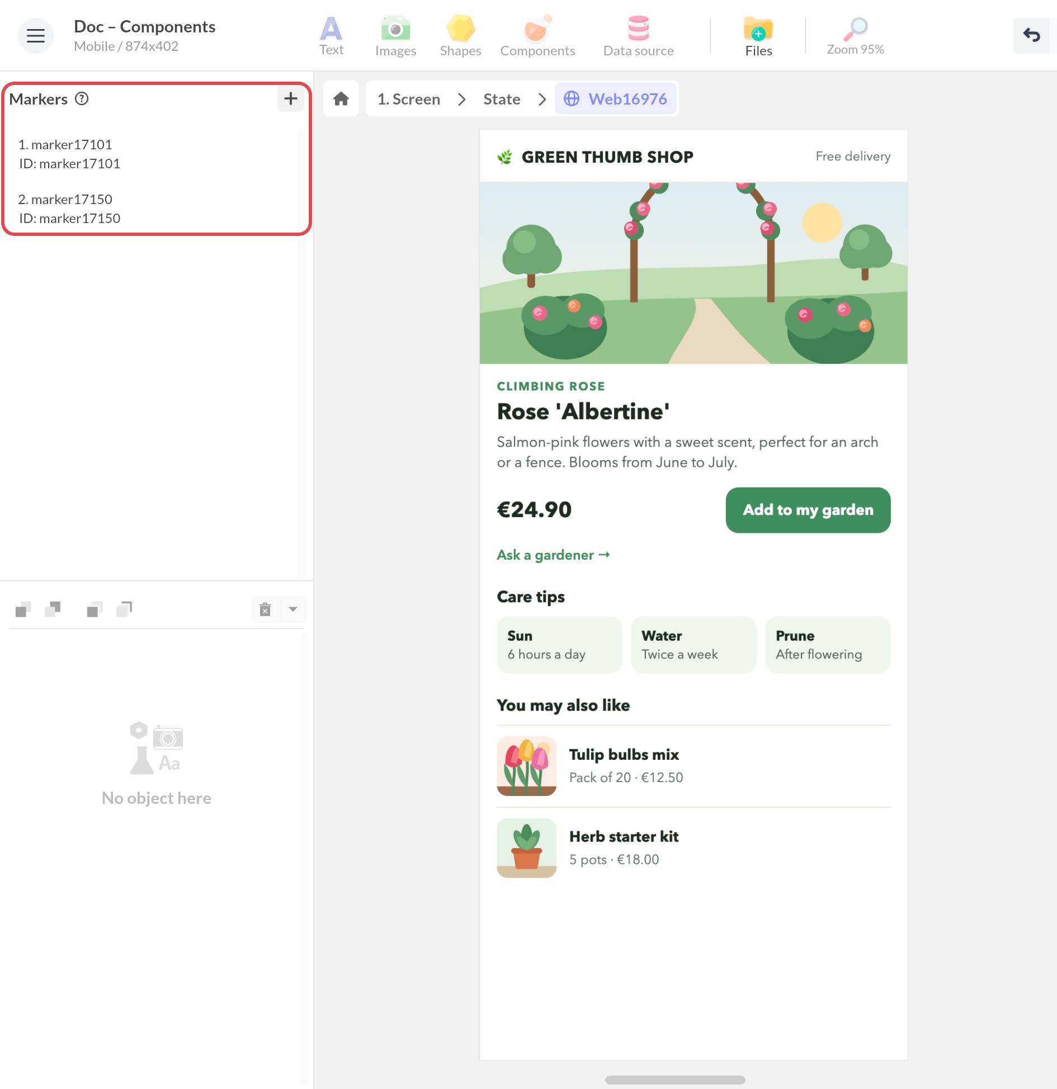
Task: Click the Water care tip card
Action: click(x=693, y=645)
